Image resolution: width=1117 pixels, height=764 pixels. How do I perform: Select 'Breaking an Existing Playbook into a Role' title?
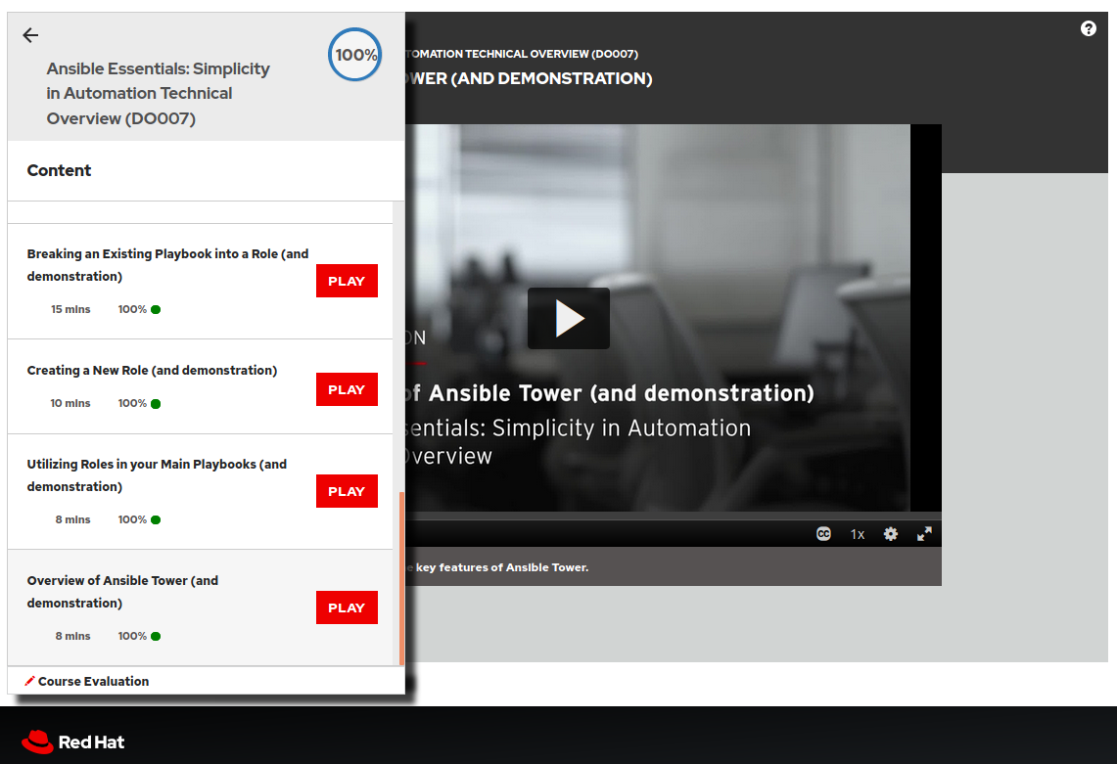point(168,265)
